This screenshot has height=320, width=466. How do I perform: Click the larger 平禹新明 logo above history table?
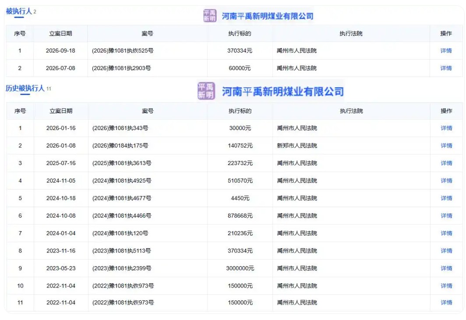tap(206, 91)
